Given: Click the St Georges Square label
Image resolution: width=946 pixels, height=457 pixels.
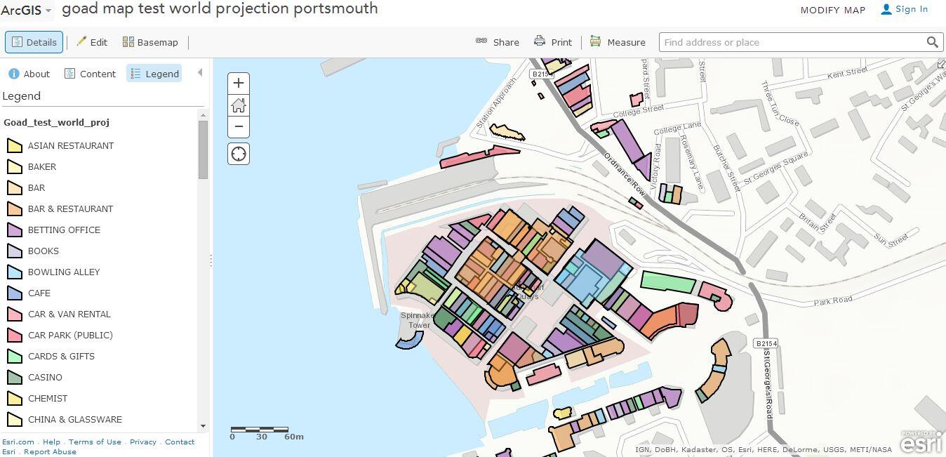Looking at the screenshot, I should point(776,168).
